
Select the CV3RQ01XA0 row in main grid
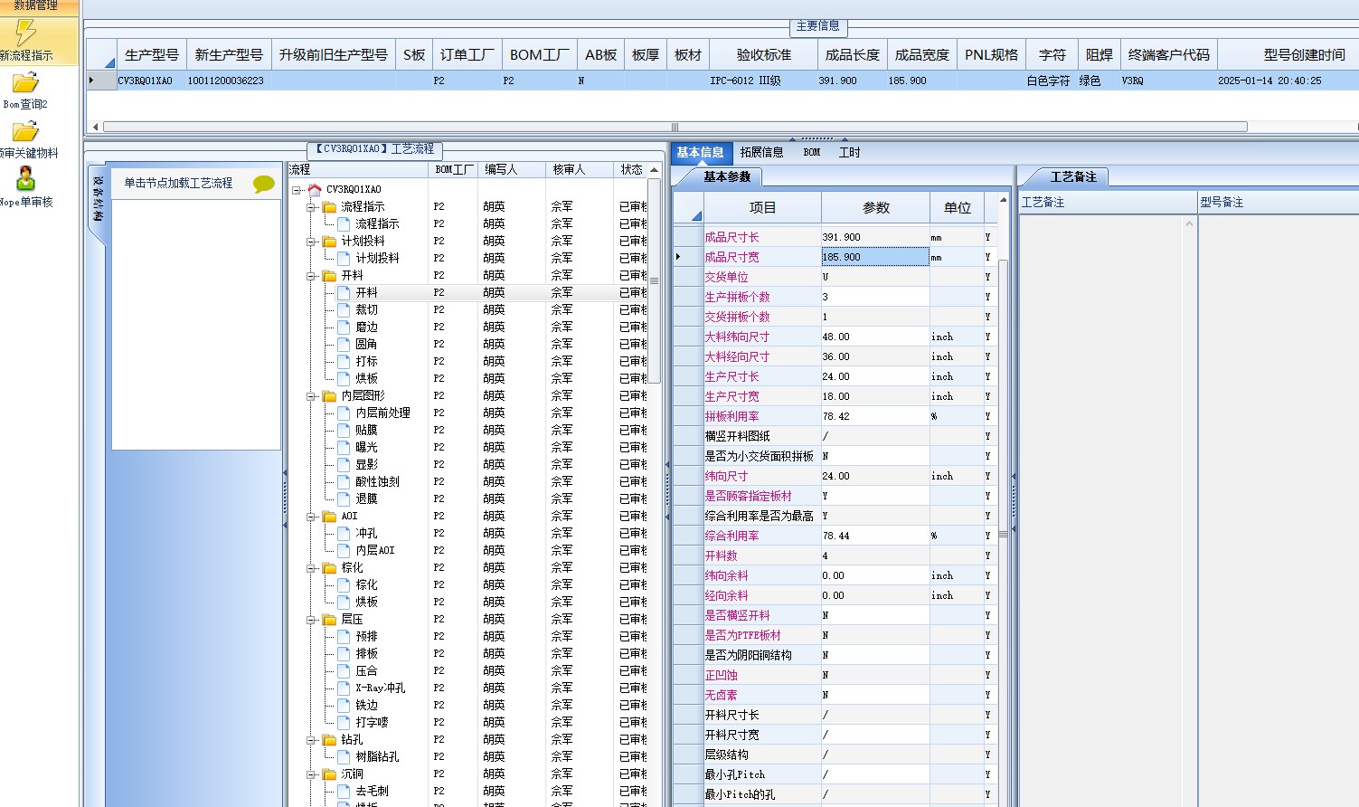pos(722,81)
